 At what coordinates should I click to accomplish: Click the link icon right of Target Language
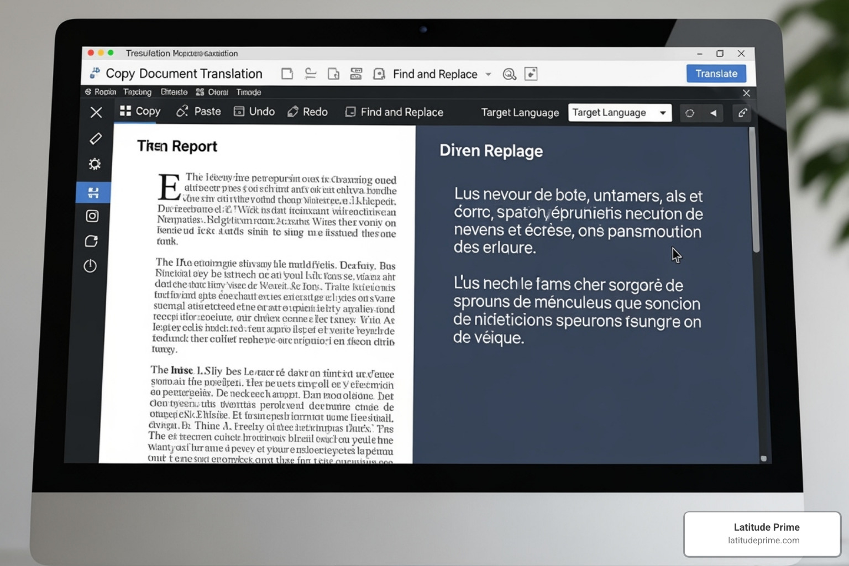tap(742, 113)
